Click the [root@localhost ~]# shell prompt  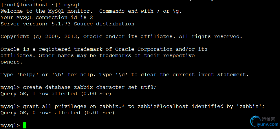click(x=31, y=5)
